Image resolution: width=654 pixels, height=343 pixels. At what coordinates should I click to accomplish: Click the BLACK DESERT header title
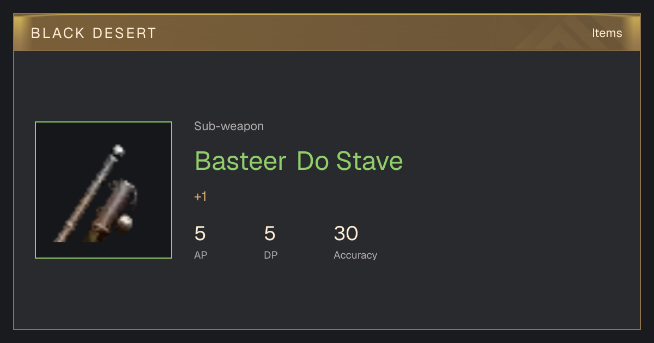pyautogui.click(x=94, y=33)
